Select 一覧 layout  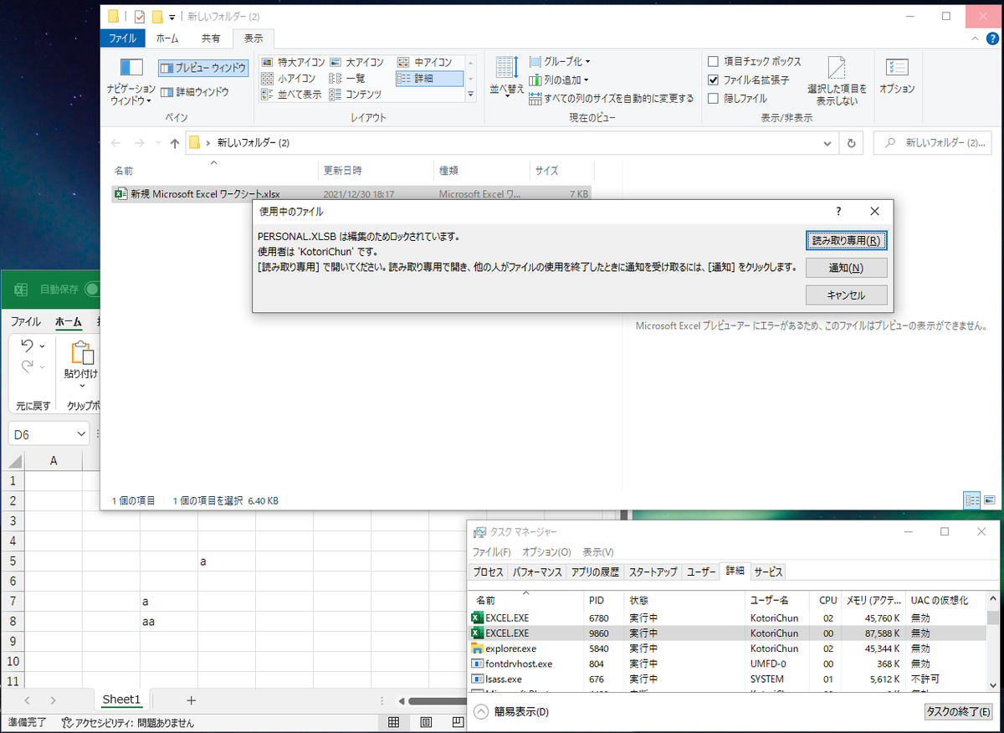coord(346,79)
